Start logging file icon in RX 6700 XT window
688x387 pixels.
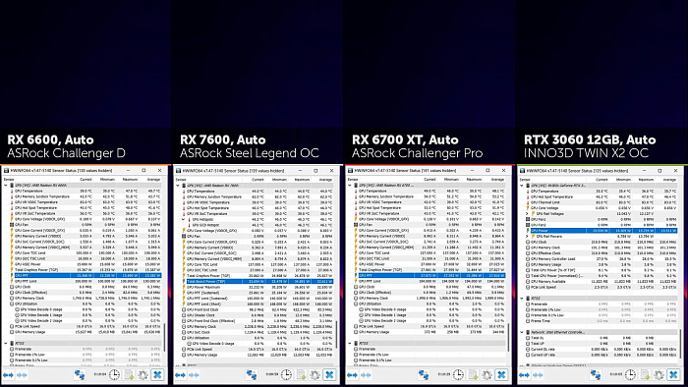(x=473, y=375)
